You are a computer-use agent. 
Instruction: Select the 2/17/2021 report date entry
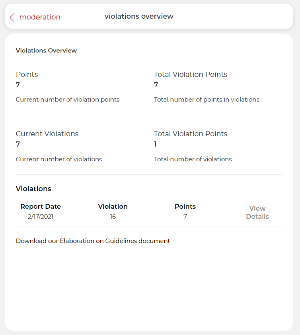pos(41,217)
